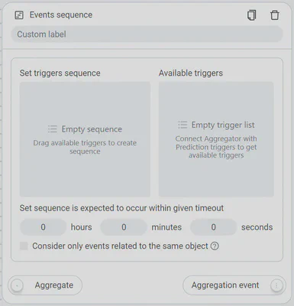Click the Aggregate input port circle

(17, 285)
